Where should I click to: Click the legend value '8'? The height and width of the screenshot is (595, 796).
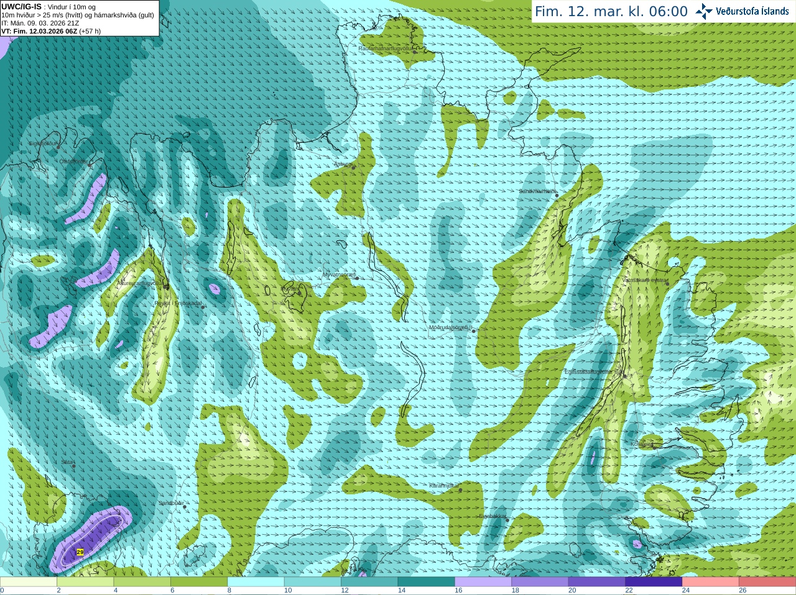click(x=229, y=590)
